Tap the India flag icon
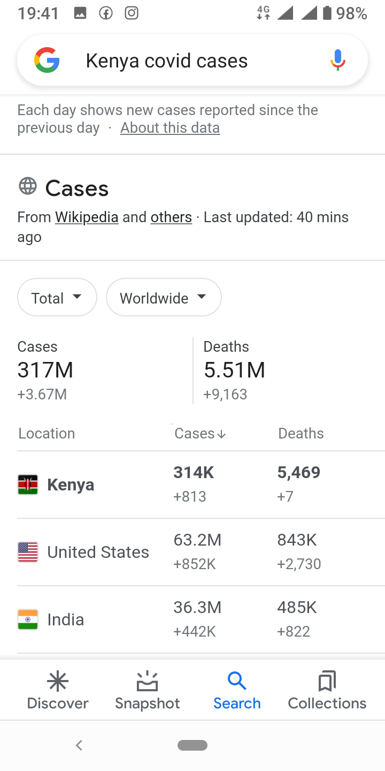Viewport: 385px width, 771px height. point(28,619)
